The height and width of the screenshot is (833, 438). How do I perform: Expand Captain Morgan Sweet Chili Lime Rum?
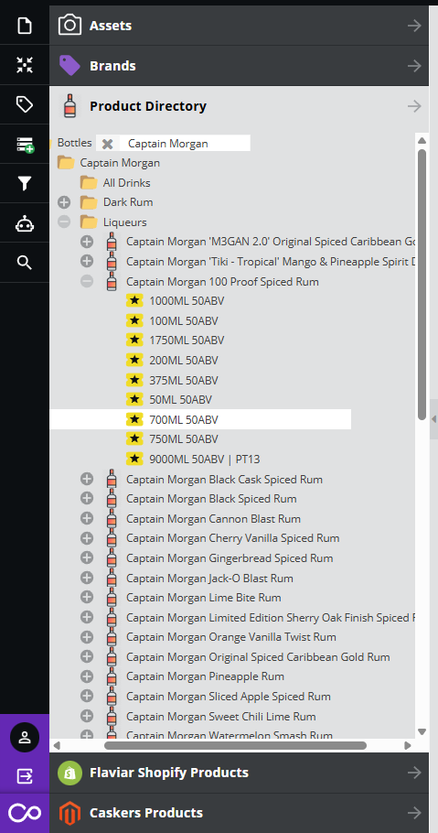87,716
